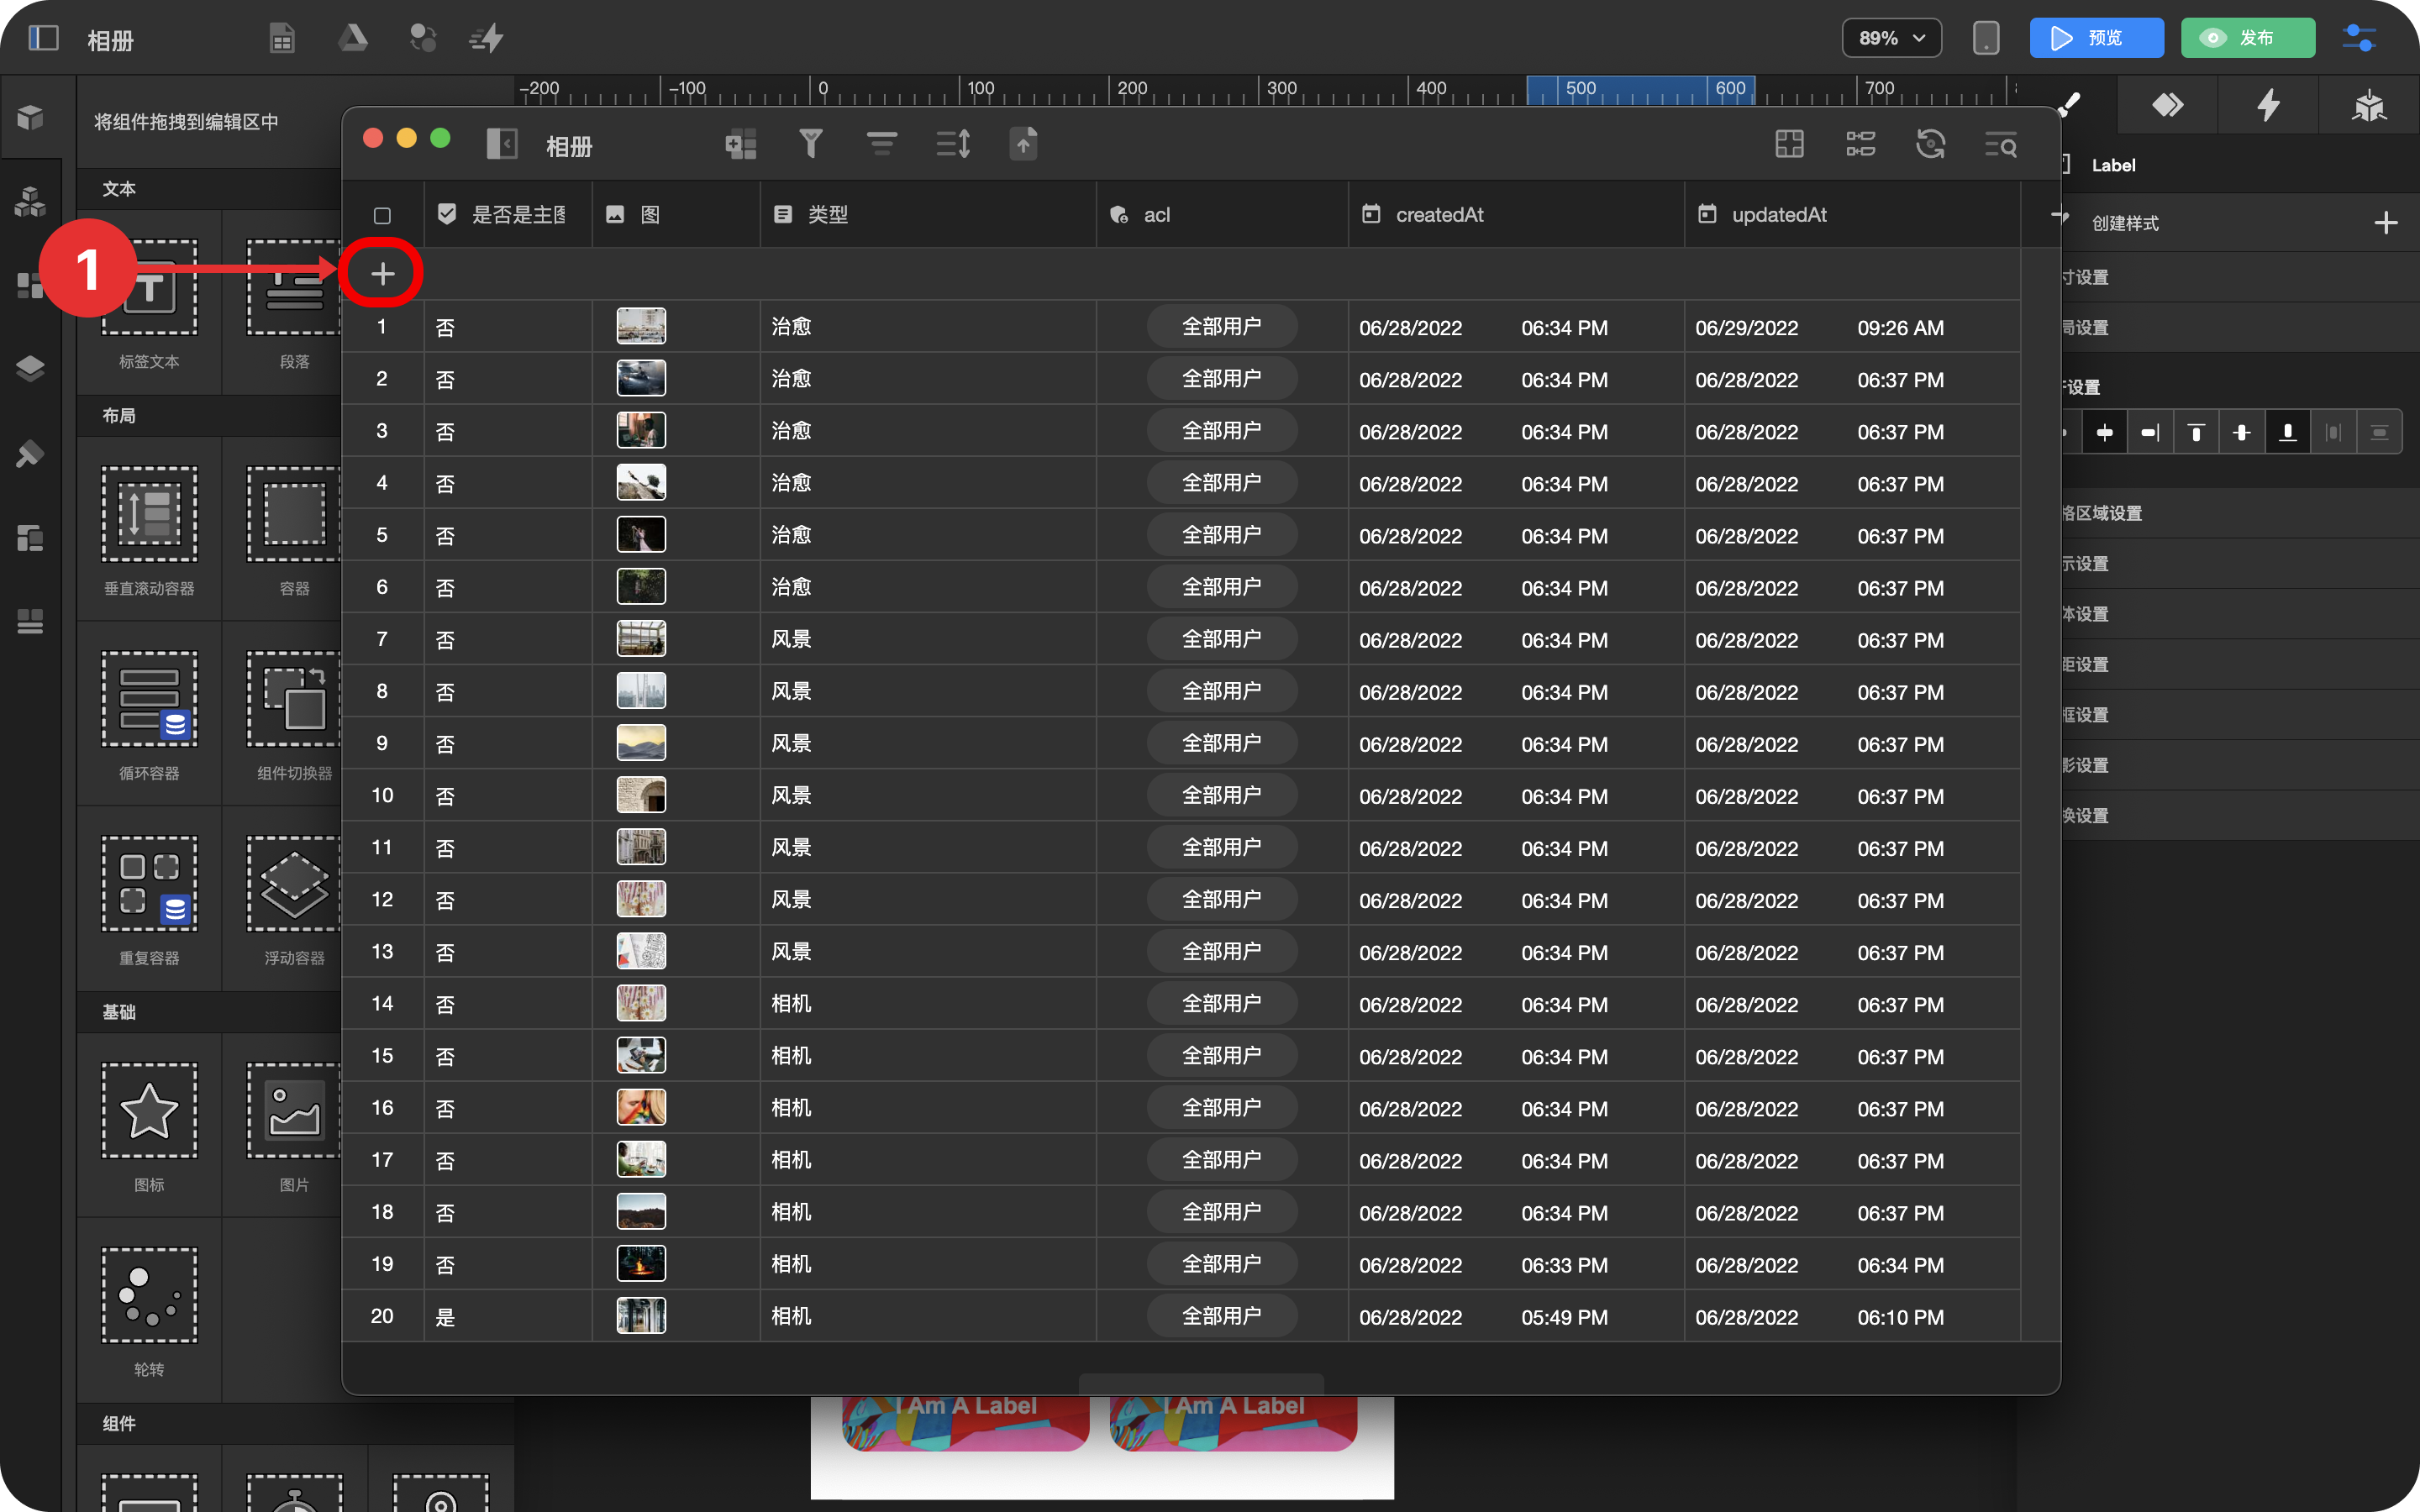Open the search records icon in table toolbar
The height and width of the screenshot is (1512, 2420).
pyautogui.click(x=2000, y=145)
